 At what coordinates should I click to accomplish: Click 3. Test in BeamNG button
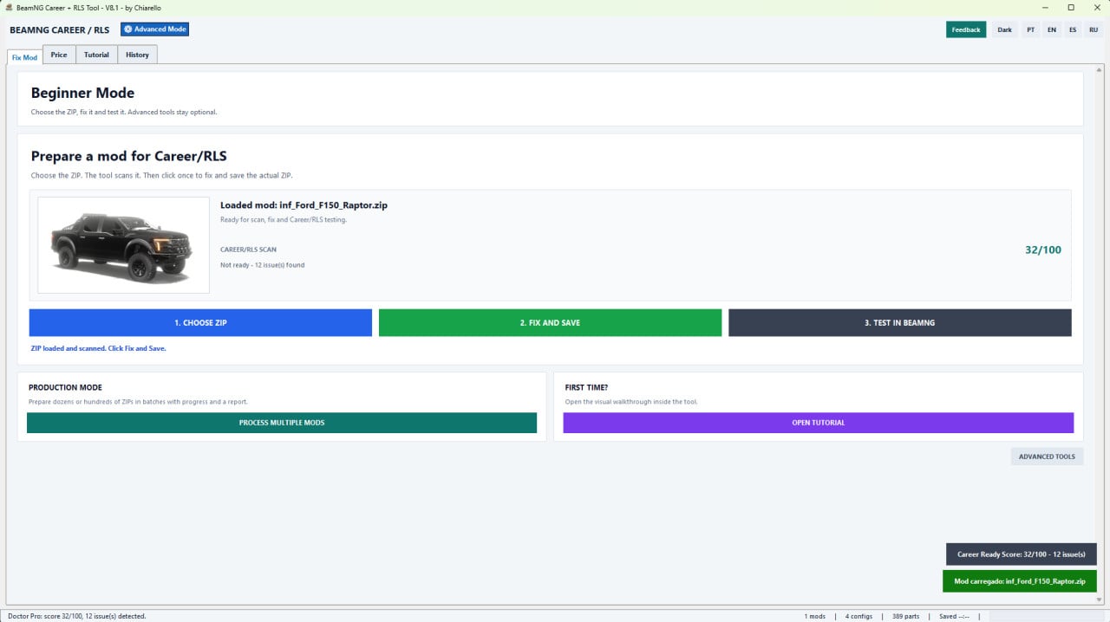tap(899, 322)
